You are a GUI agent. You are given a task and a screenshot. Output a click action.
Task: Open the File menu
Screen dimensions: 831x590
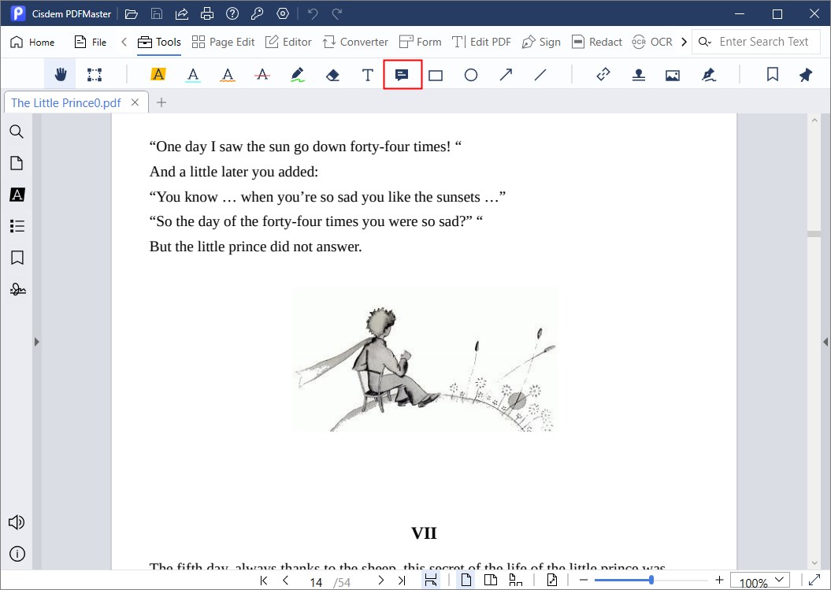[x=90, y=42]
